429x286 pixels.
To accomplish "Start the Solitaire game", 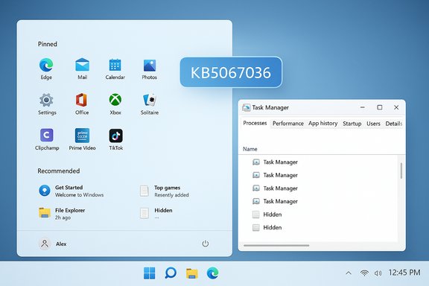I will click(150, 104).
